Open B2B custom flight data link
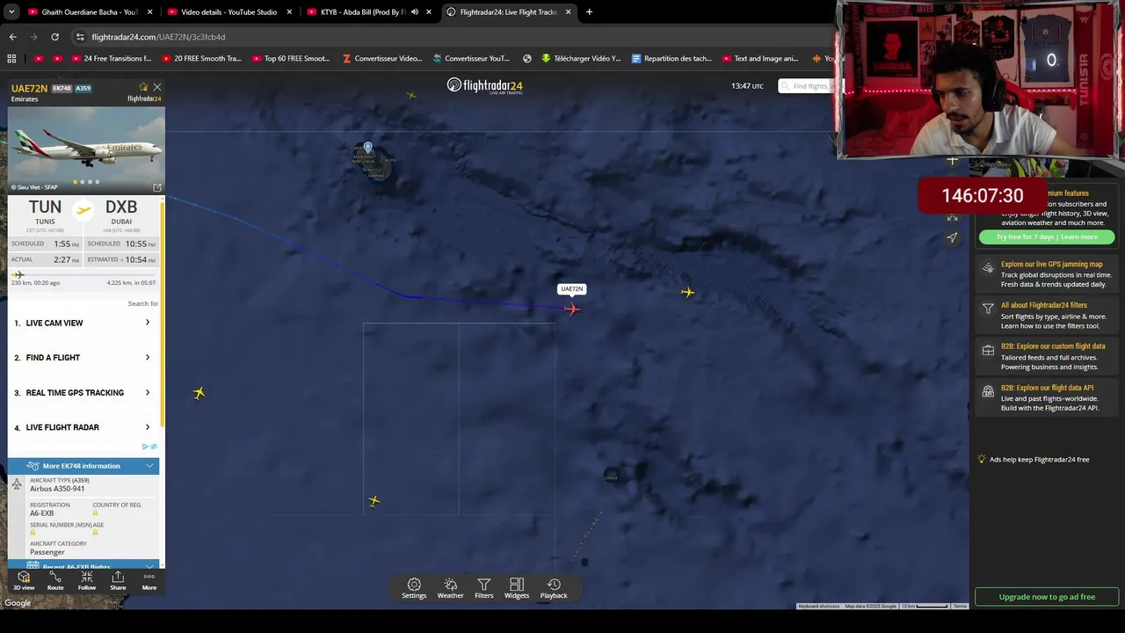The image size is (1125, 633). 1053,346
